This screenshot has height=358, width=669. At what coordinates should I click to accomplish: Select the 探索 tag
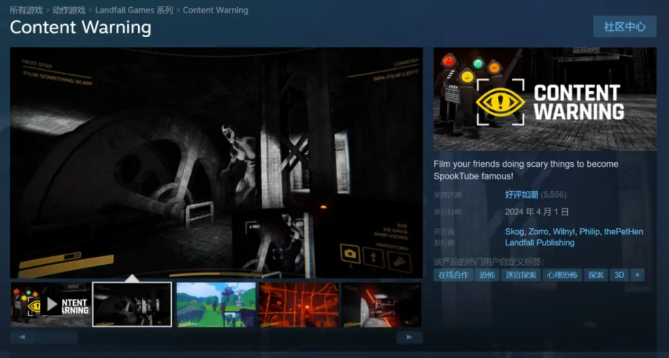[x=596, y=275]
